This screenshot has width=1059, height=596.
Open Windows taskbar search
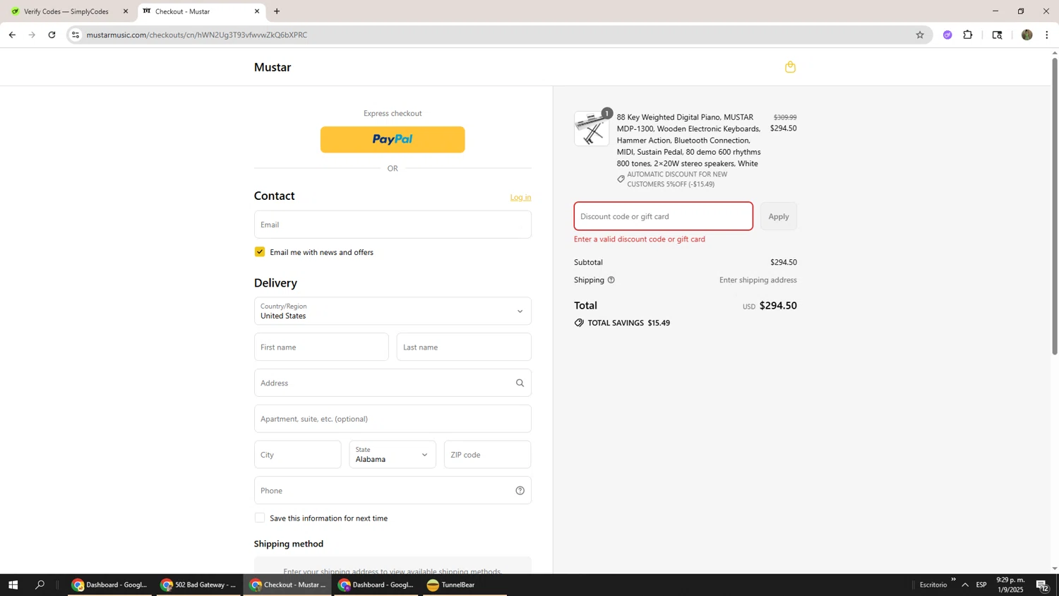[40, 585]
